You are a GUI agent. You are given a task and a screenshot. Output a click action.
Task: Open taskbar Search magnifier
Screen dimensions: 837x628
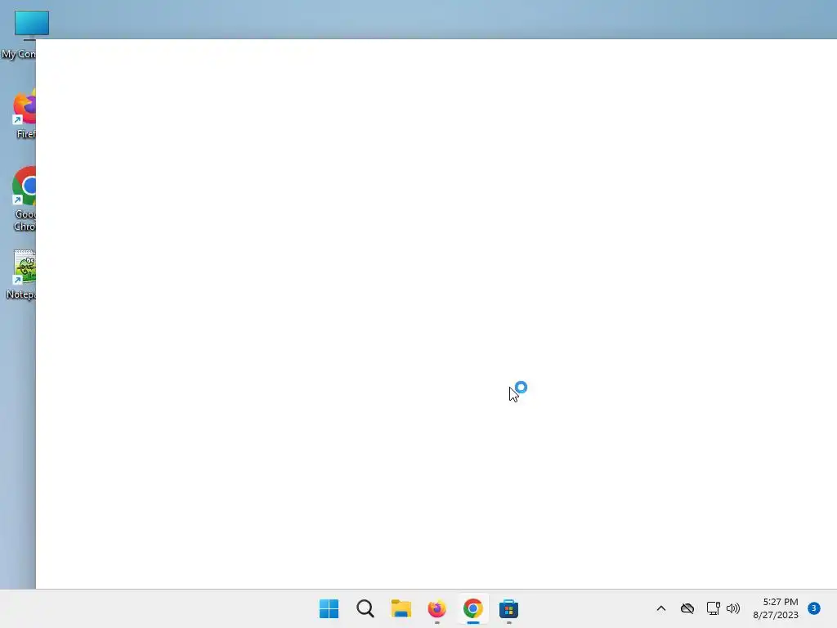(x=365, y=608)
